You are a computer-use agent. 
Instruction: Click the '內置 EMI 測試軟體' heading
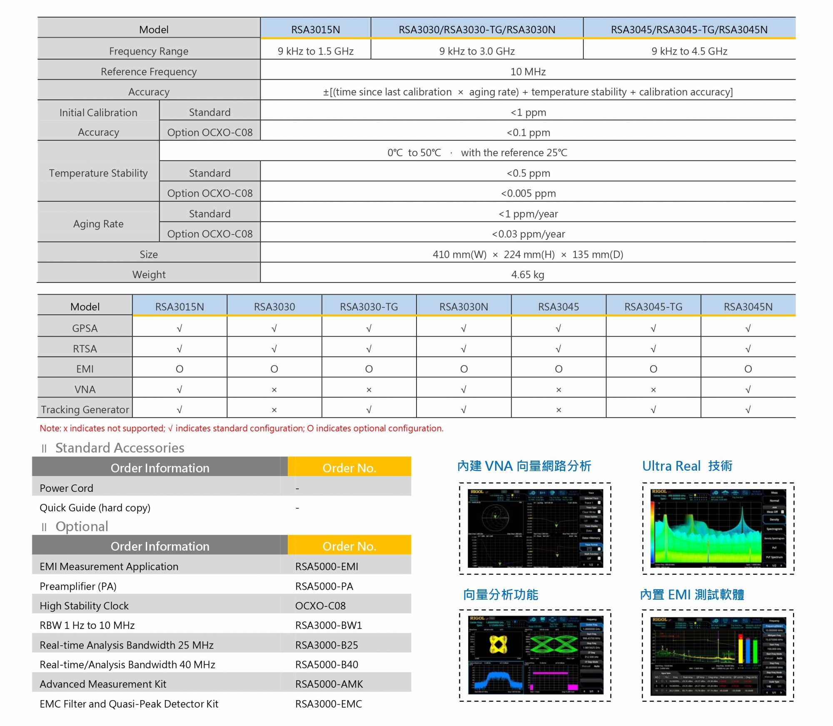692,594
